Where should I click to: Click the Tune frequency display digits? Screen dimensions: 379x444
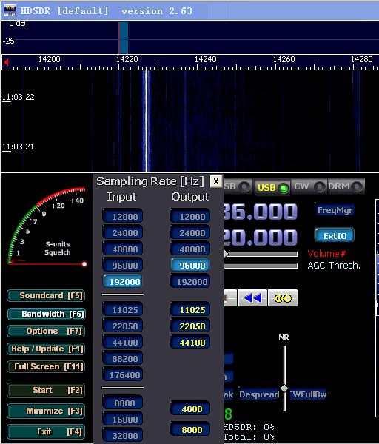coord(261,237)
